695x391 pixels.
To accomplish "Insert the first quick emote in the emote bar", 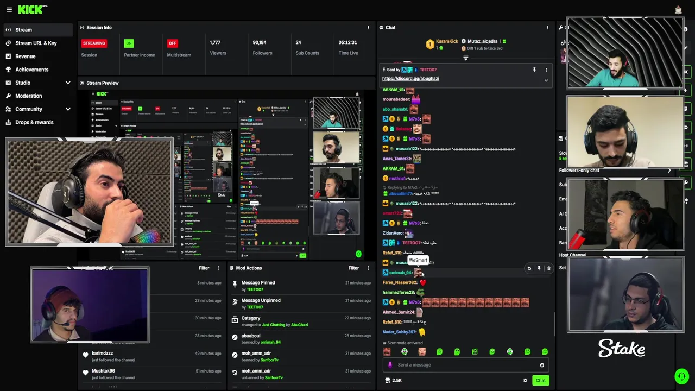I will (x=387, y=352).
